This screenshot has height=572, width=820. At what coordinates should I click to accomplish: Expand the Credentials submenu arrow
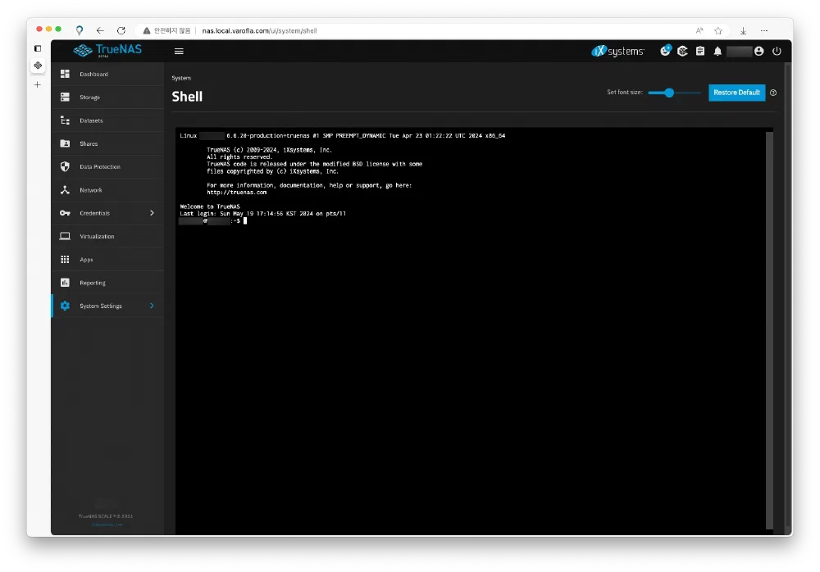pos(152,213)
